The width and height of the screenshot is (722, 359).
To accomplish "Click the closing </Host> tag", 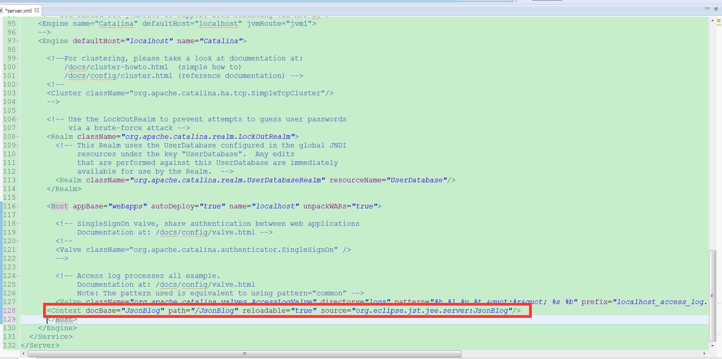I will tap(62, 319).
